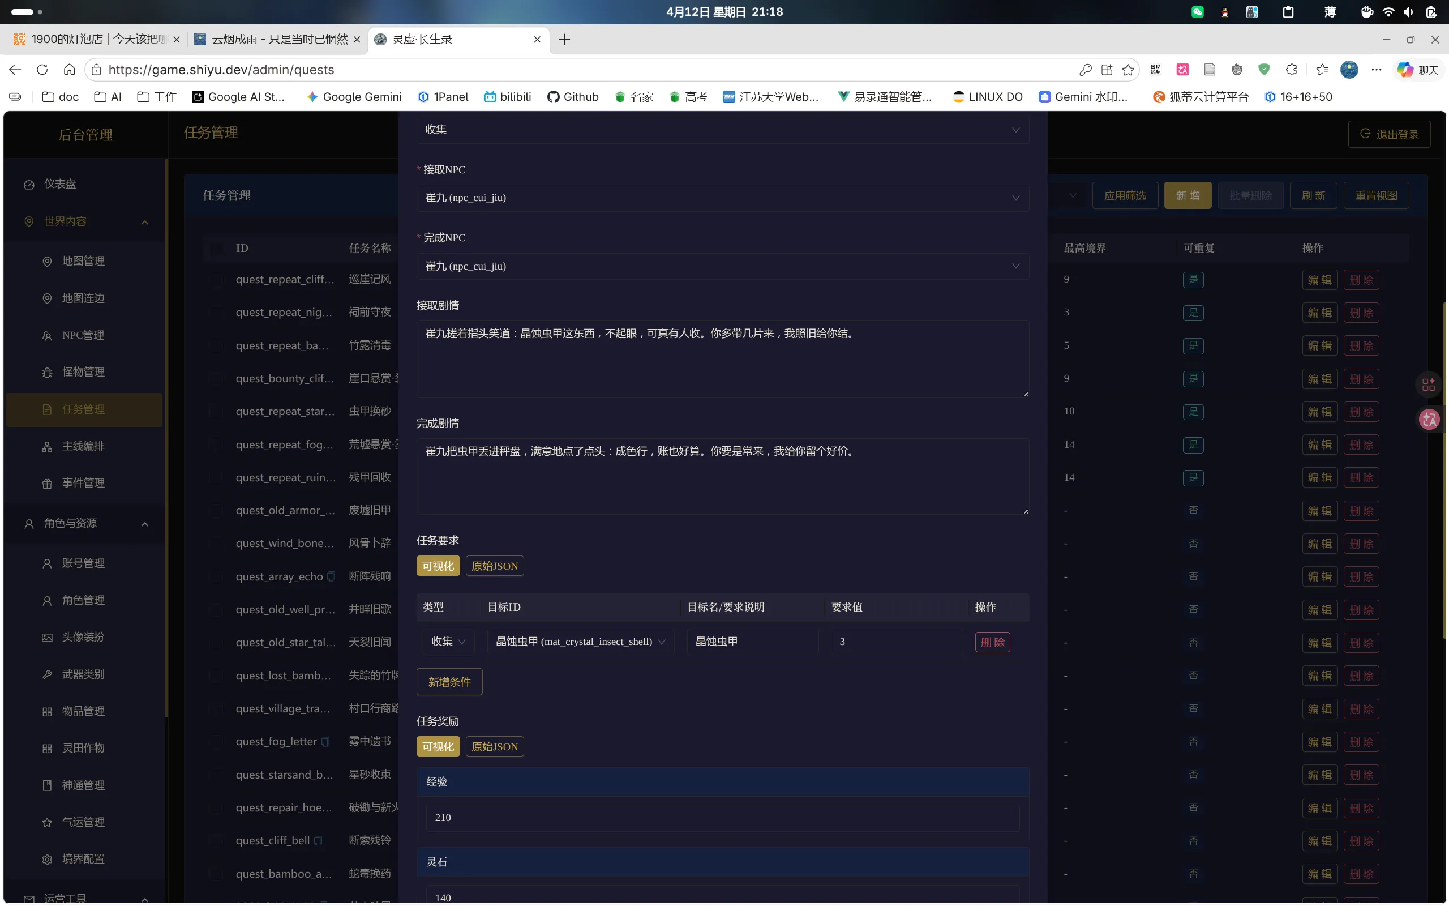Switch task rewards to 原始JSON view

(x=494, y=747)
